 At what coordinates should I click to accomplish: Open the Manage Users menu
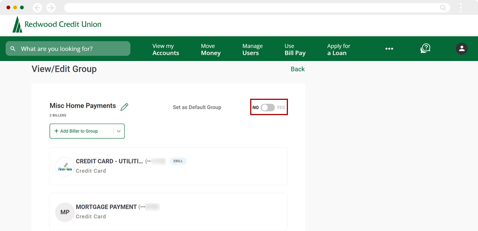(x=252, y=49)
